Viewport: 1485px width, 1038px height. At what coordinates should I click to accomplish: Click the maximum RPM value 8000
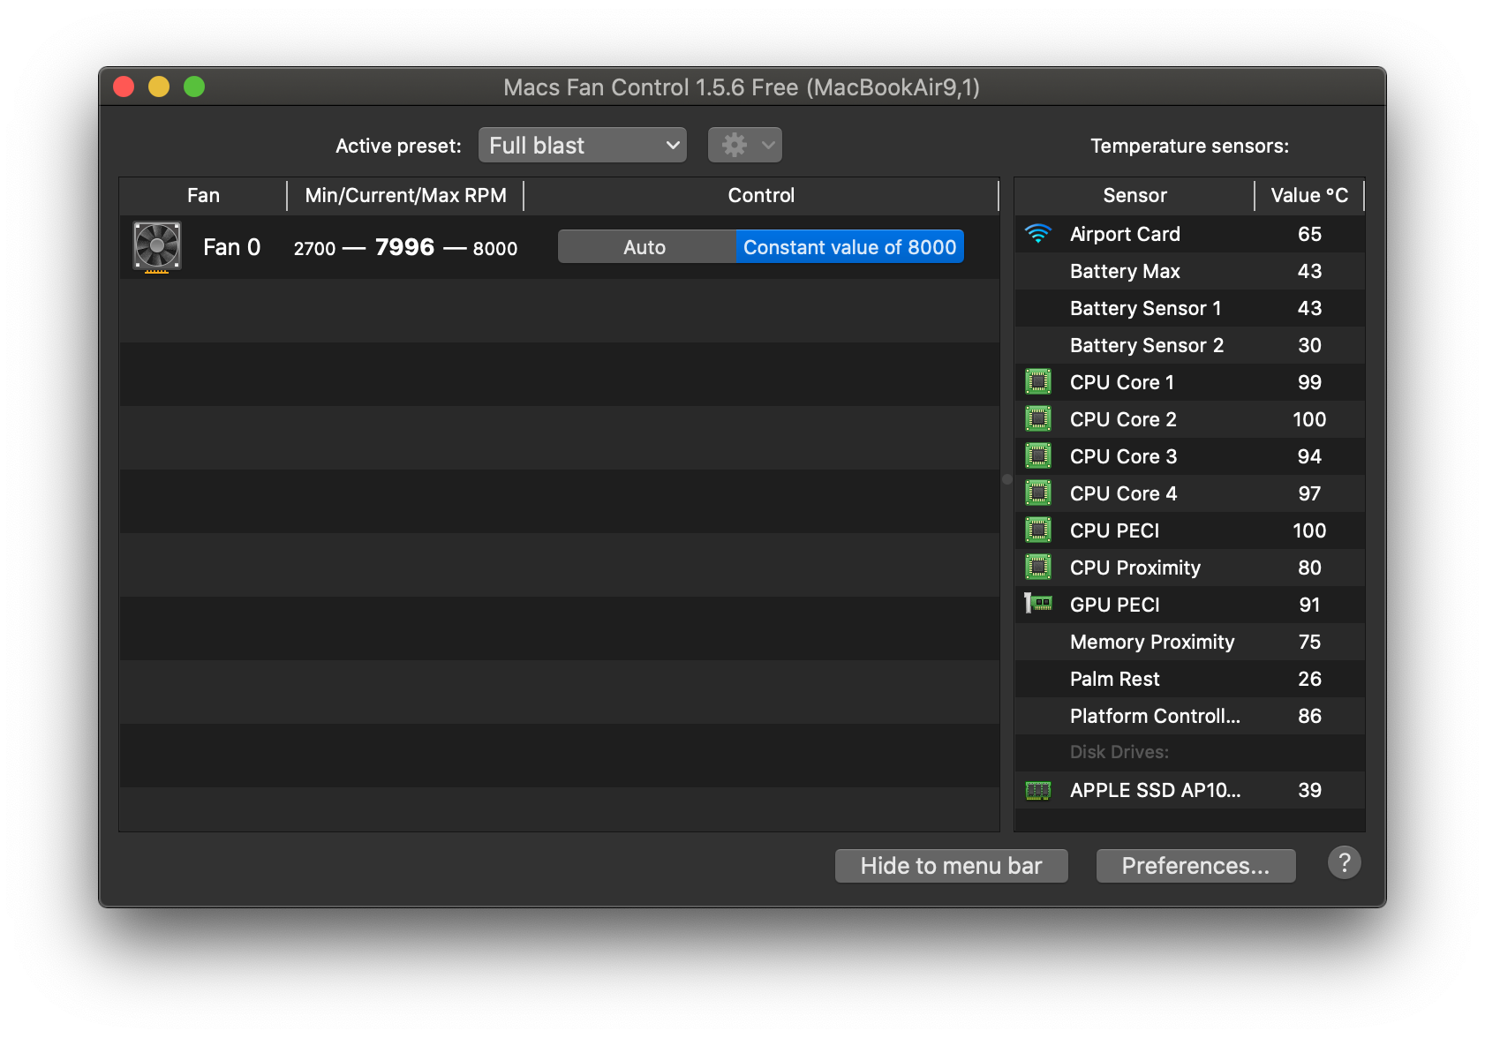pos(495,249)
